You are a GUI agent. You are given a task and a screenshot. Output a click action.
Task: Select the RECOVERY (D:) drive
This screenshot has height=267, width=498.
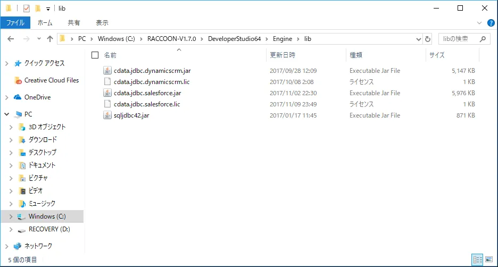49,229
